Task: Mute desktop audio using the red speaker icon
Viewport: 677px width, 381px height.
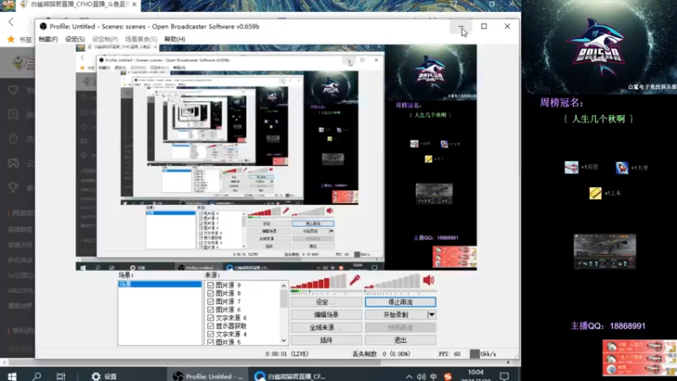Action: (428, 280)
